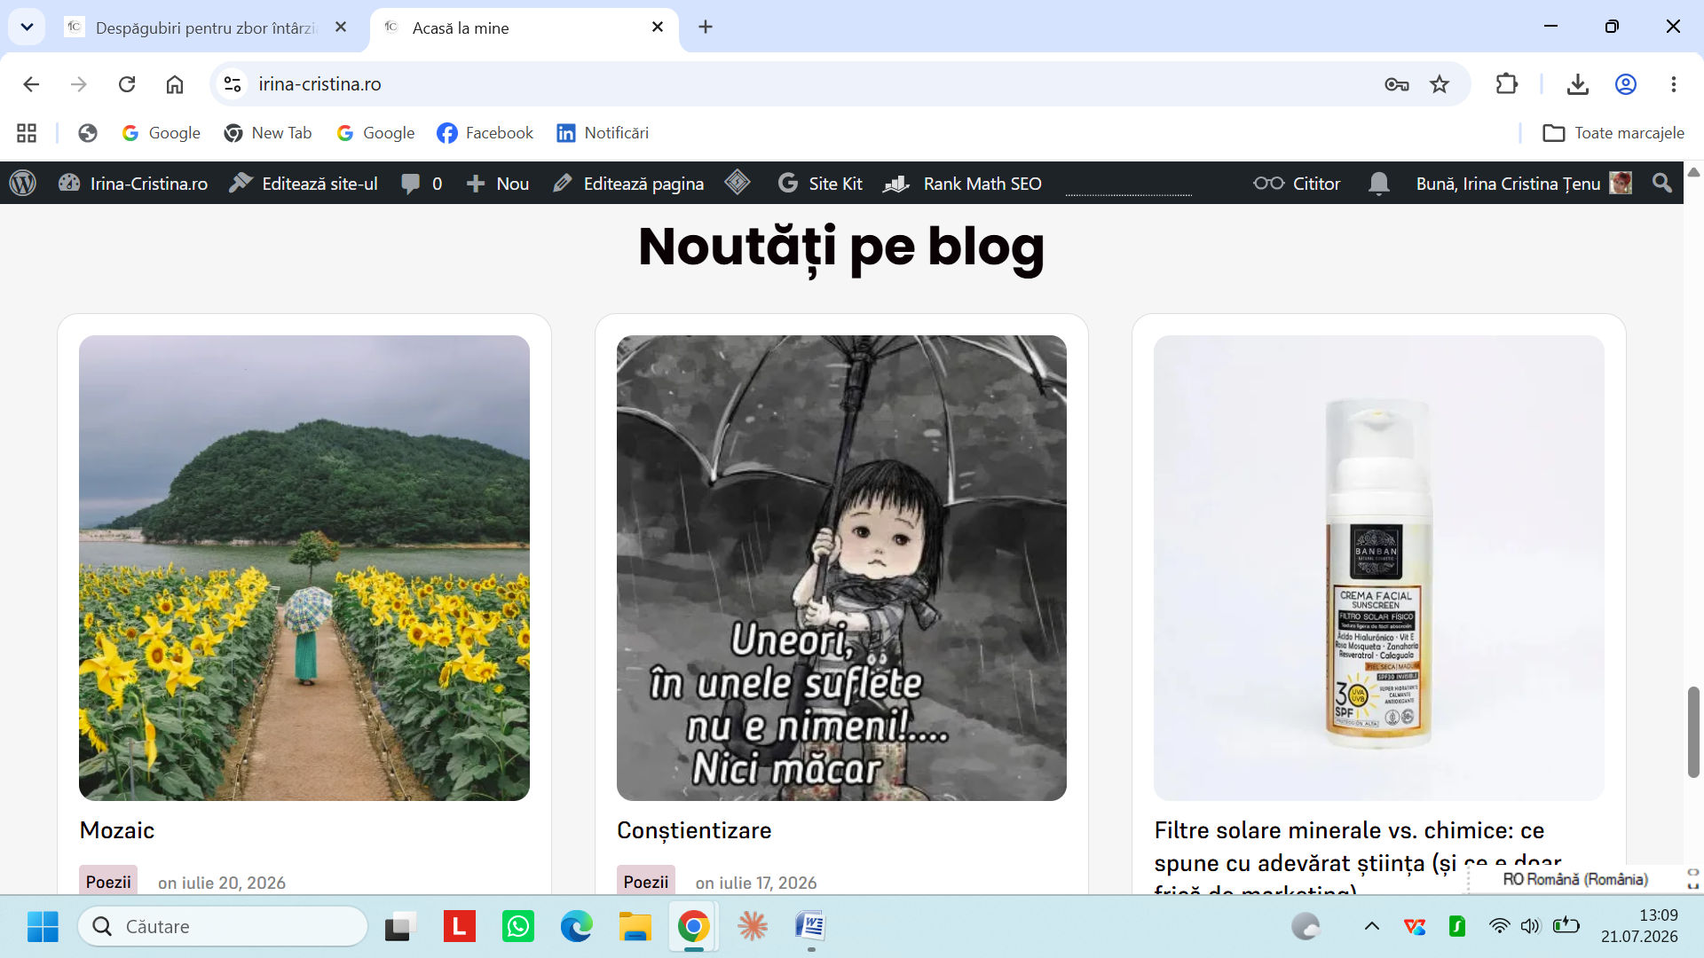The image size is (1704, 958).
Task: Close the Acasă la mine tab
Action: point(658,27)
